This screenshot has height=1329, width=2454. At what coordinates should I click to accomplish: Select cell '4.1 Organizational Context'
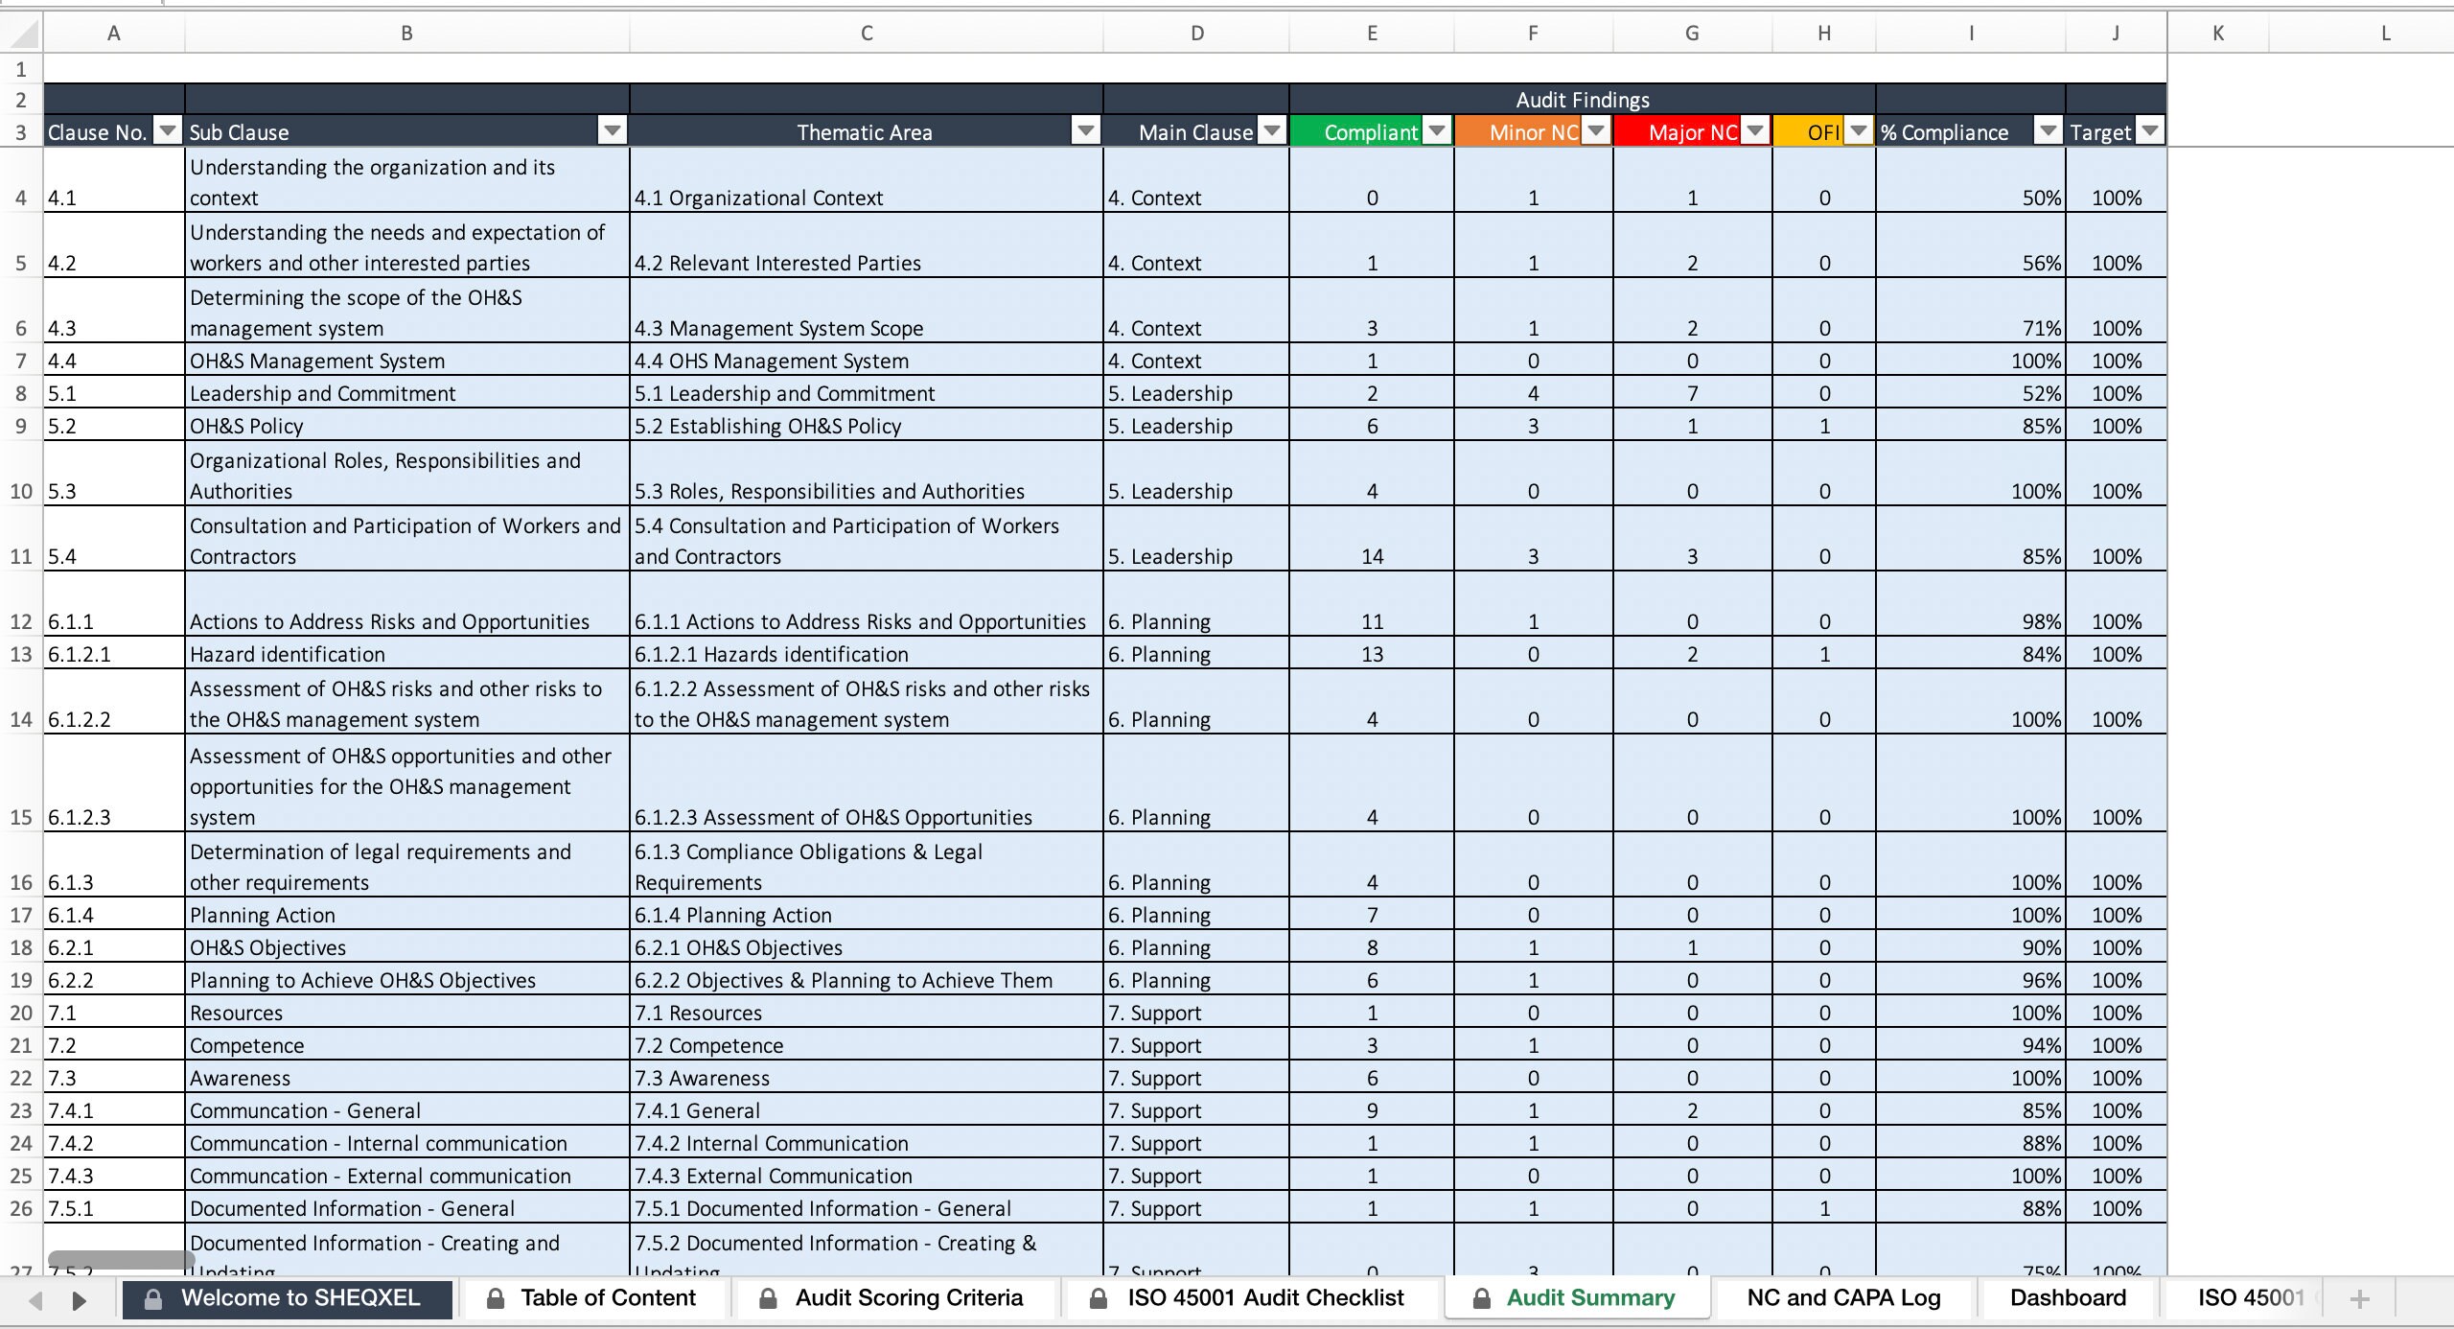click(x=867, y=180)
